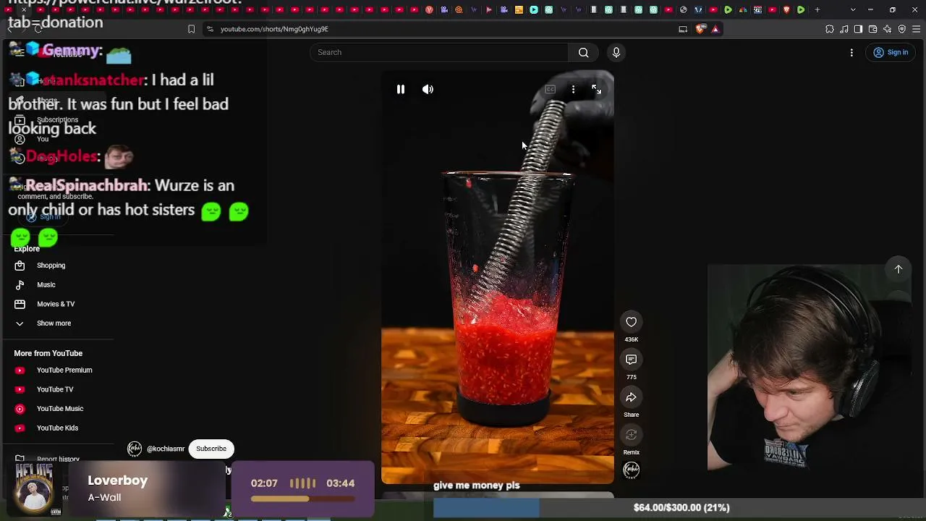This screenshot has width=926, height=521.
Task: Open the Helios album cover thumbnail
Action: (34, 489)
